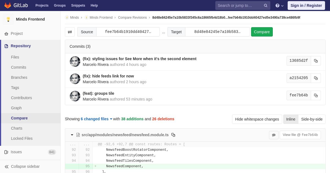Screen dimensions: 330x173
Task: Collapse the newsfeed.module.ts diff
Action: click(72, 135)
